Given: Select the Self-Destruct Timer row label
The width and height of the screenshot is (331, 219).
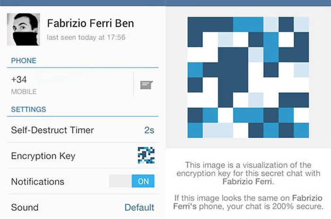Looking at the screenshot, I should [x=52, y=130].
